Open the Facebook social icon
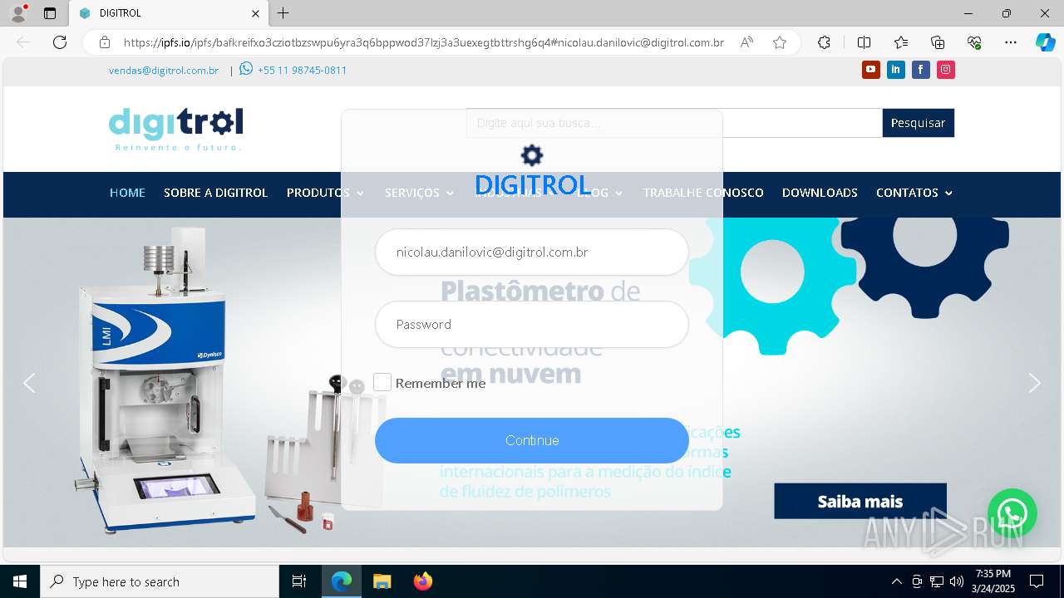The image size is (1064, 598). click(920, 70)
